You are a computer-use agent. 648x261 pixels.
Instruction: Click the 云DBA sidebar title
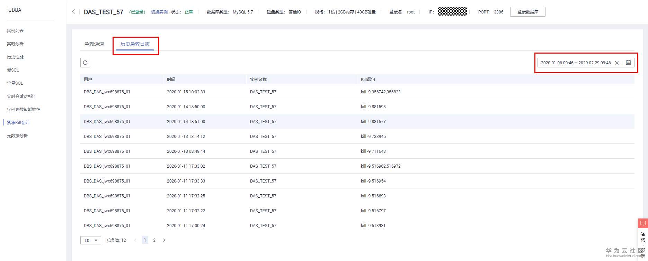(14, 10)
